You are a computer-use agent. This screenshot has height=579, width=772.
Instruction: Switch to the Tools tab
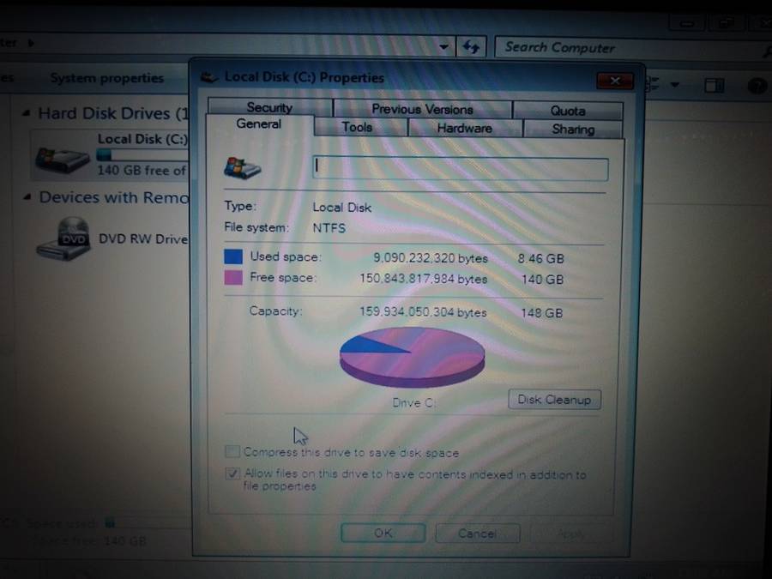click(358, 126)
